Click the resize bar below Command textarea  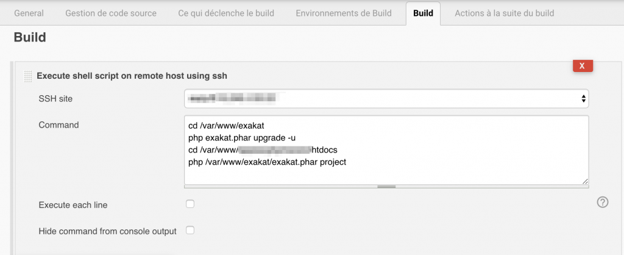tap(386, 187)
